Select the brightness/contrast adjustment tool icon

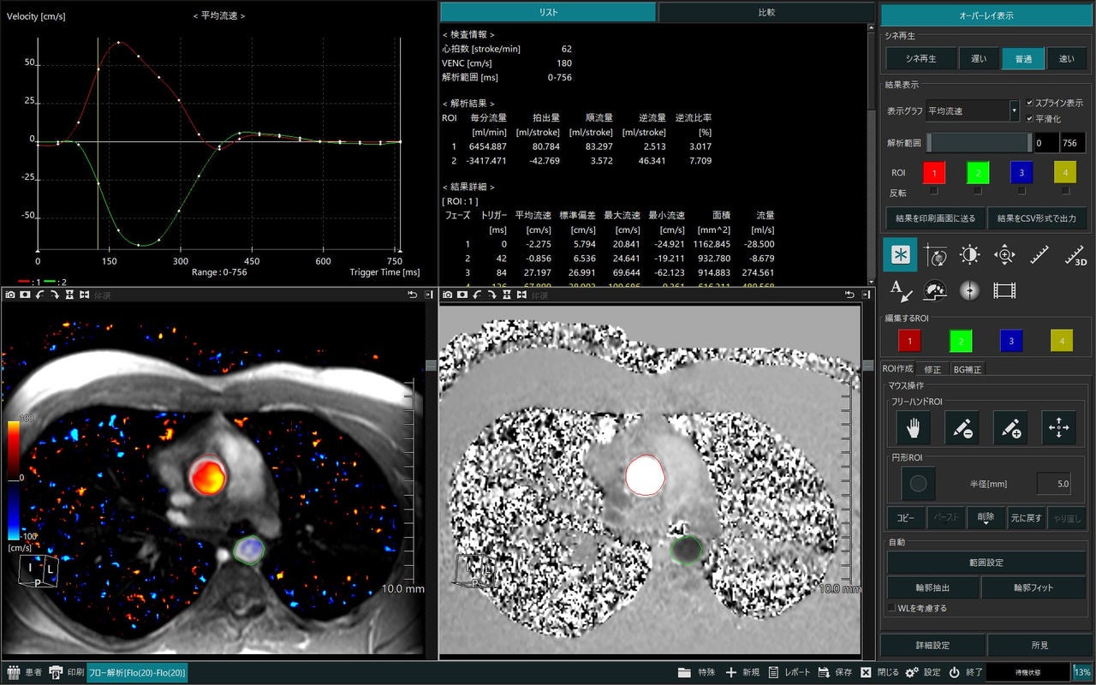tap(969, 255)
